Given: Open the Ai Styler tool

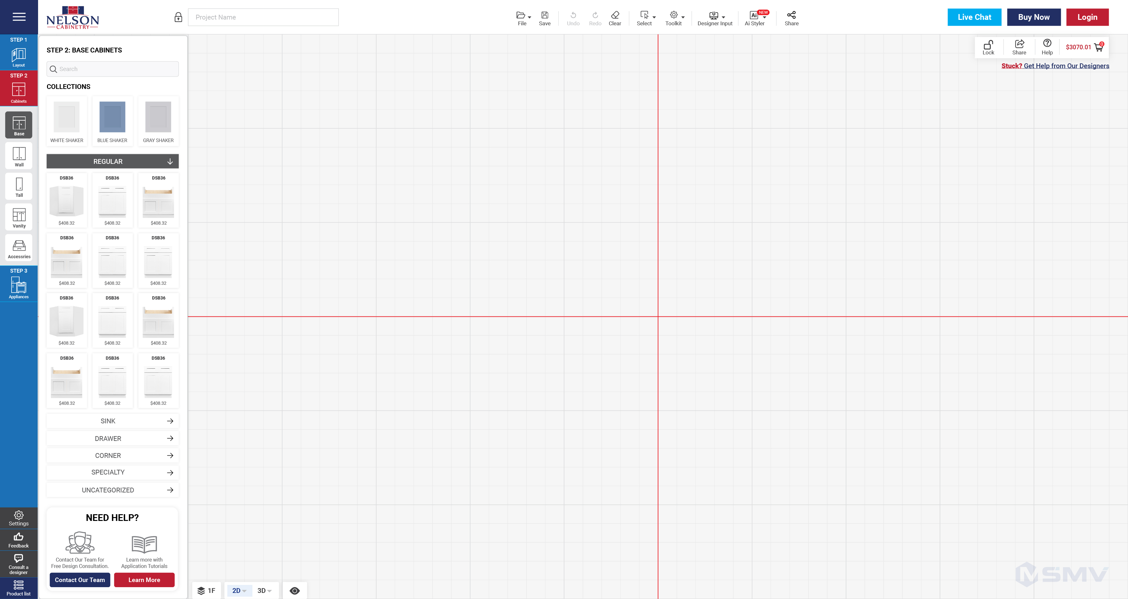Looking at the screenshot, I should coord(754,17).
